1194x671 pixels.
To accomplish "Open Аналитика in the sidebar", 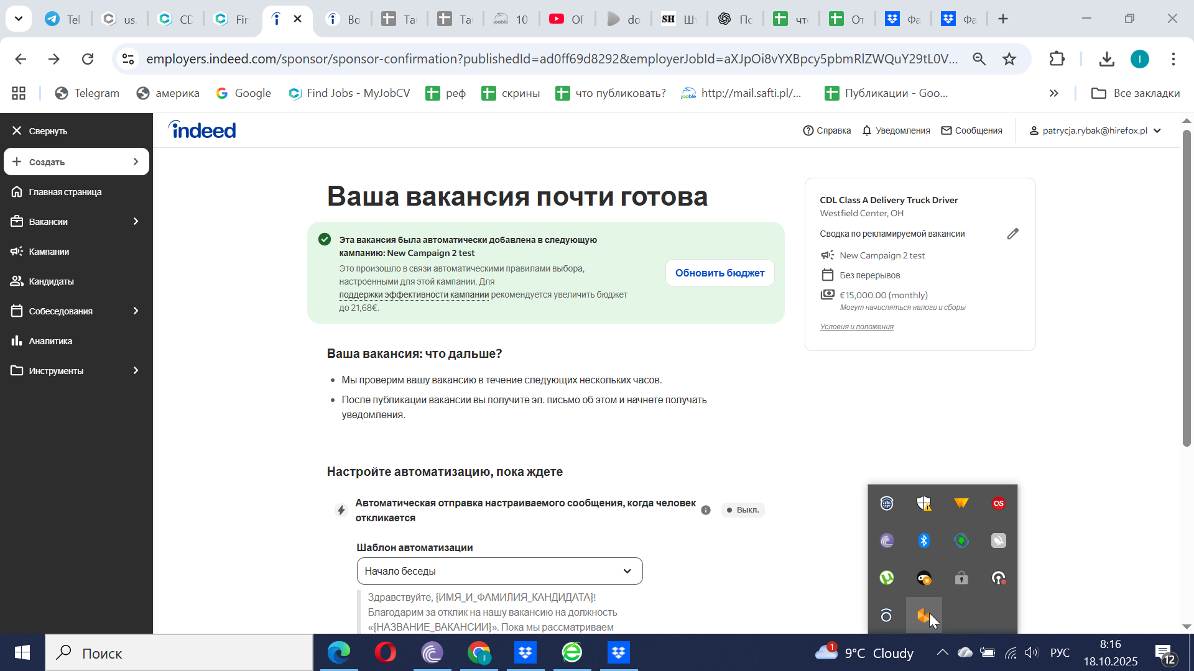I will coord(50,341).
